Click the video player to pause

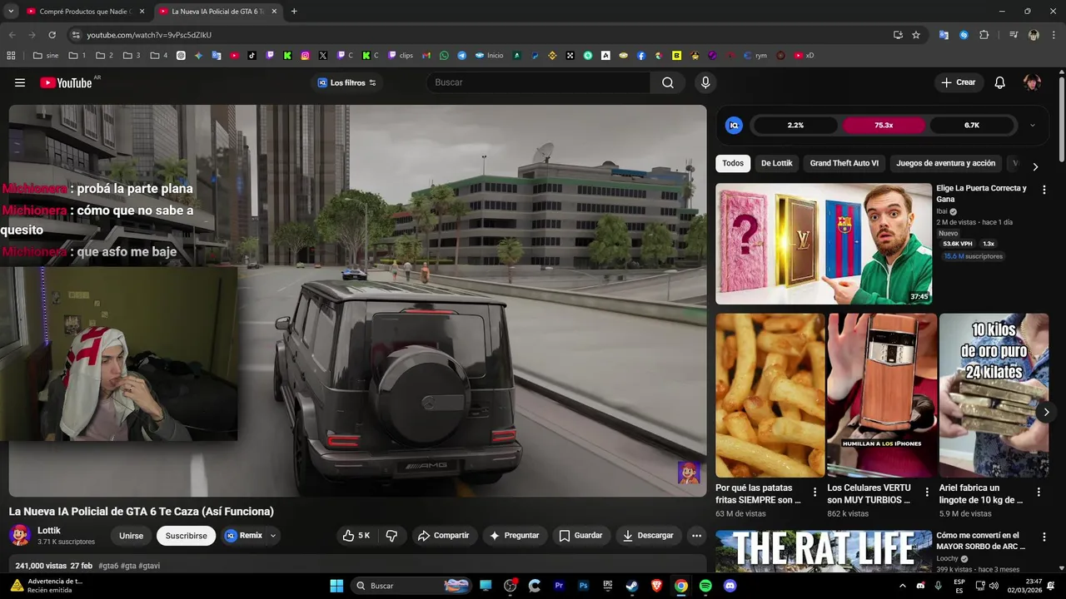tap(357, 300)
